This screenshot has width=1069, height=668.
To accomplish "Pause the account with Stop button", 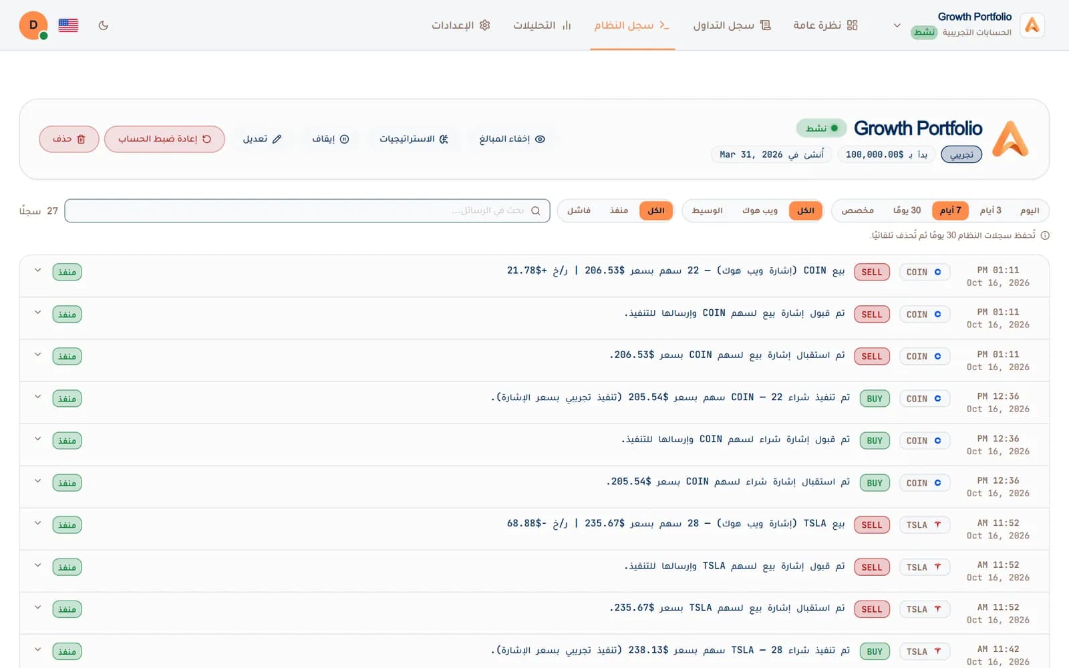I will [x=331, y=139].
